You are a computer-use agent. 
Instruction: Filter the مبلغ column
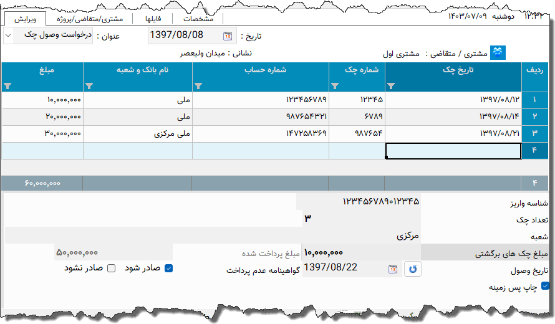pyautogui.click(x=7, y=86)
